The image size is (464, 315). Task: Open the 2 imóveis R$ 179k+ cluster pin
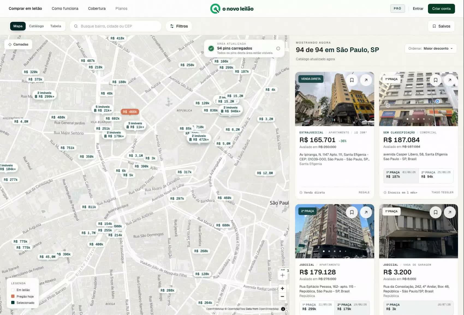114,134
